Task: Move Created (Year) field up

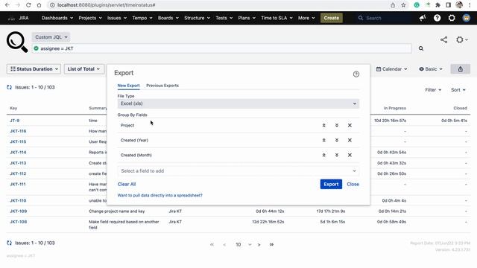Action: pyautogui.click(x=323, y=140)
